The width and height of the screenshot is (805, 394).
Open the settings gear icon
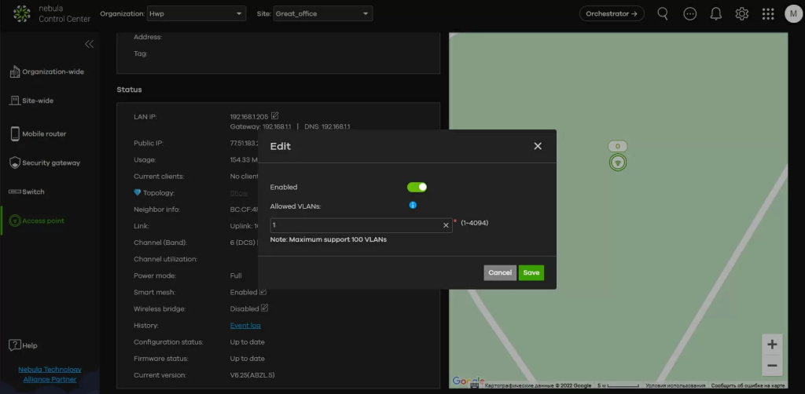tap(741, 14)
